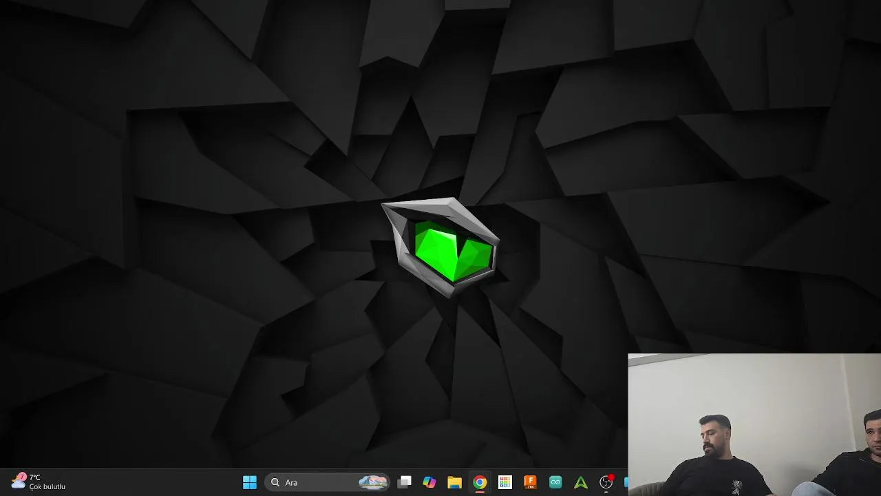Click the landscape image in search box
881x496 pixels.
(x=373, y=482)
